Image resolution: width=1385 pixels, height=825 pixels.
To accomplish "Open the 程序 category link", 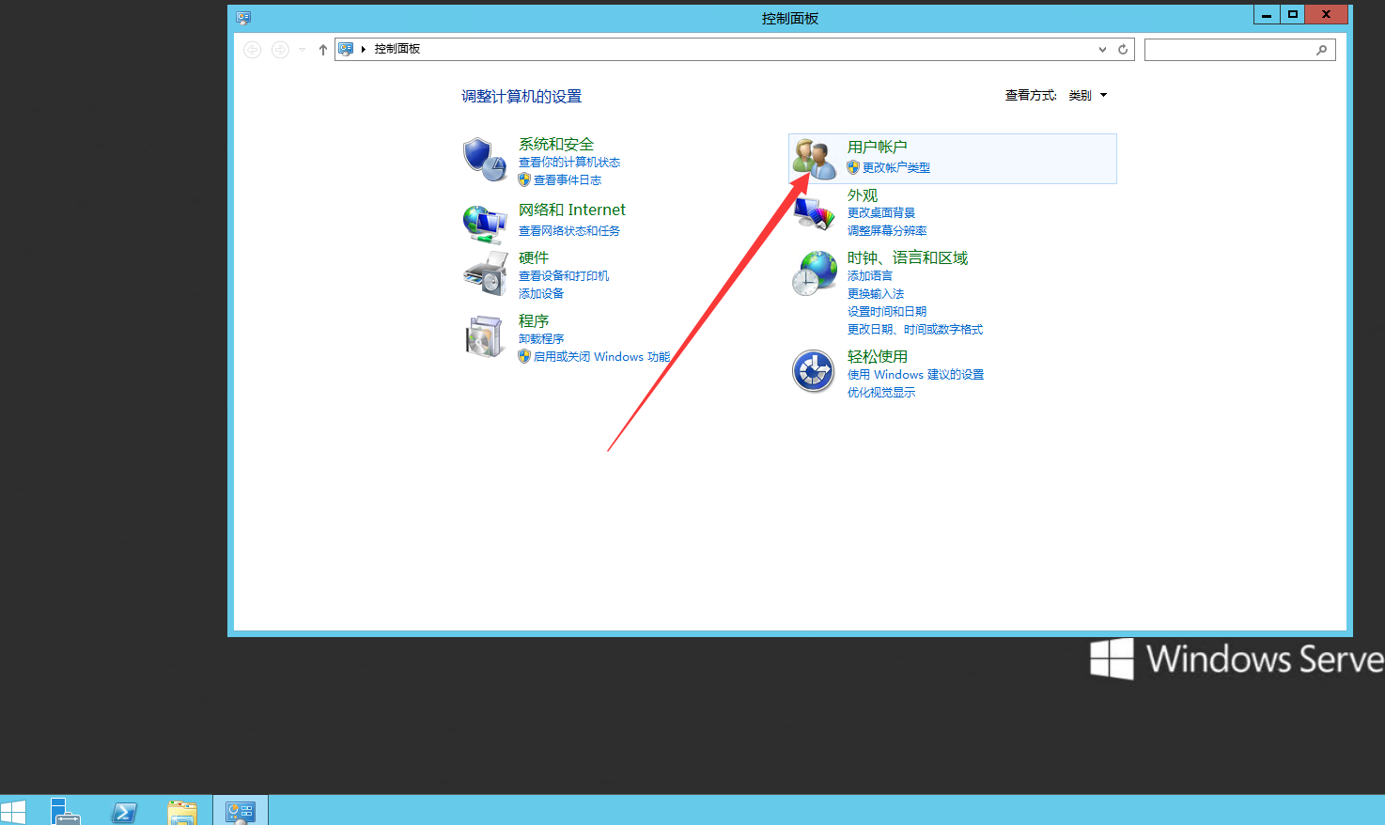I will coord(534,320).
